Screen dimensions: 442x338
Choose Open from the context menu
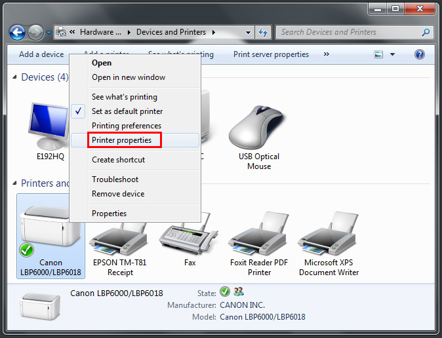pyautogui.click(x=135, y=63)
